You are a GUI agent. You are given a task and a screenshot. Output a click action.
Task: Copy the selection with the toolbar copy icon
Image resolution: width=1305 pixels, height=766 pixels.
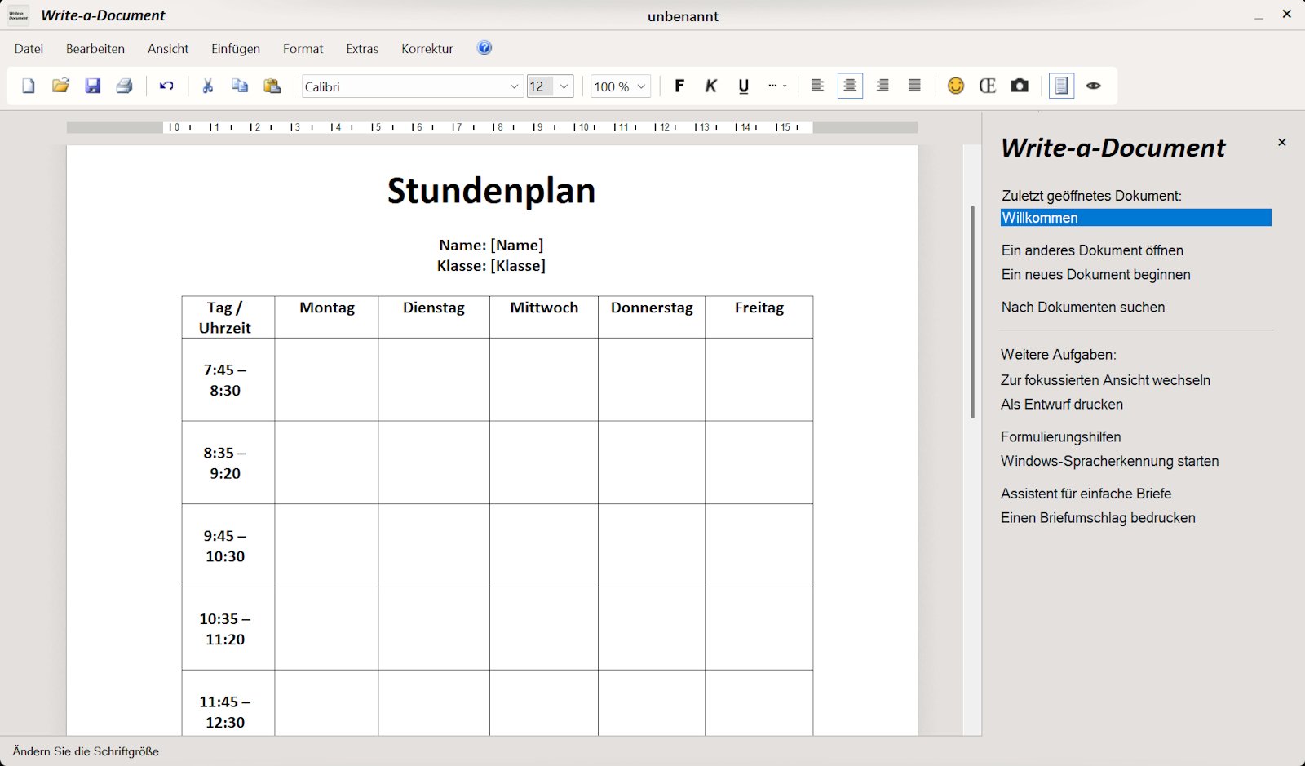(x=240, y=86)
